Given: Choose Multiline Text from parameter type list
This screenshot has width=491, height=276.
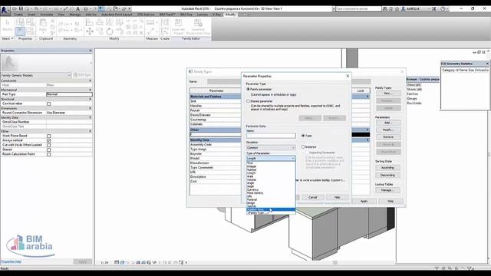Looking at the screenshot, I should [271, 209].
